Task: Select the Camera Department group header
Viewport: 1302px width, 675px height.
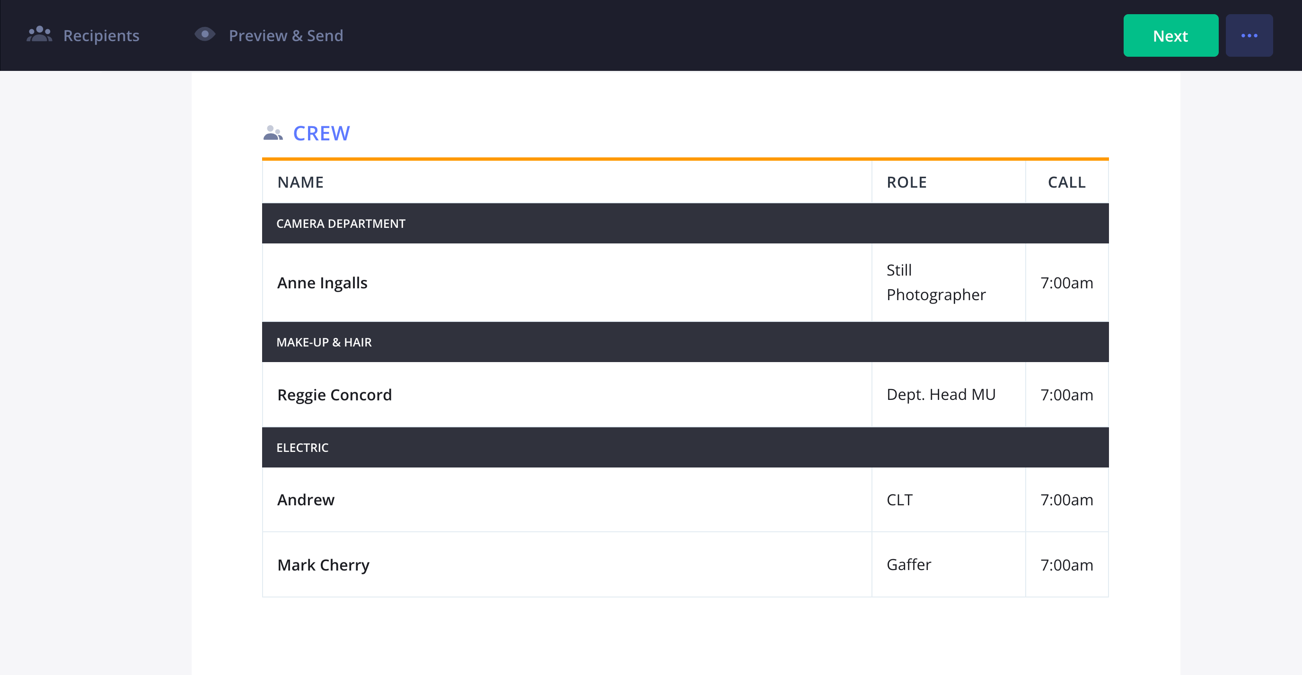Action: (685, 224)
